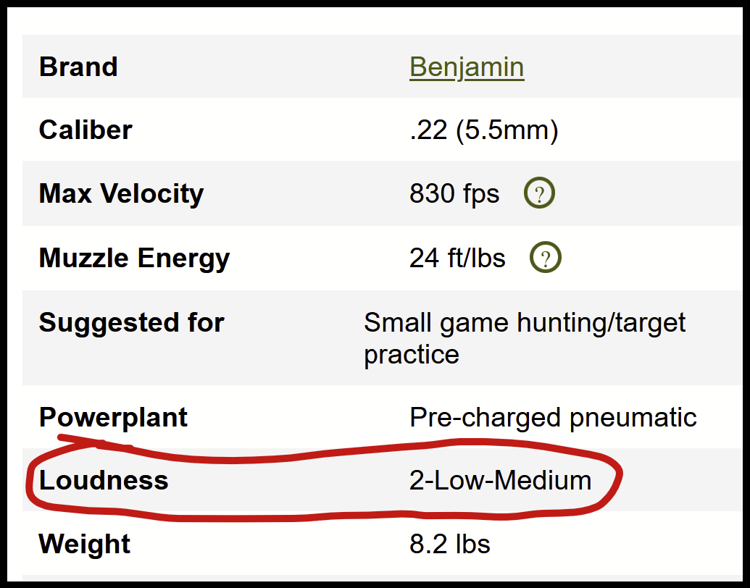This screenshot has height=588, width=750.
Task: Select the Max Velocity label
Action: [x=122, y=193]
